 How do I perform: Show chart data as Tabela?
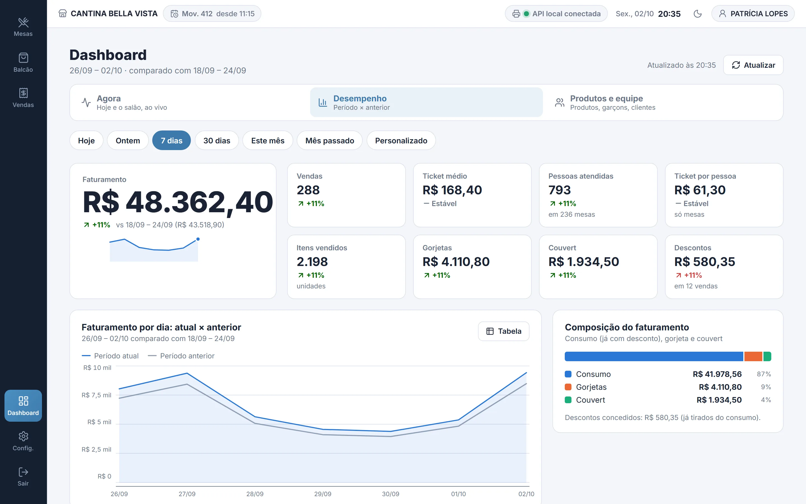(503, 331)
